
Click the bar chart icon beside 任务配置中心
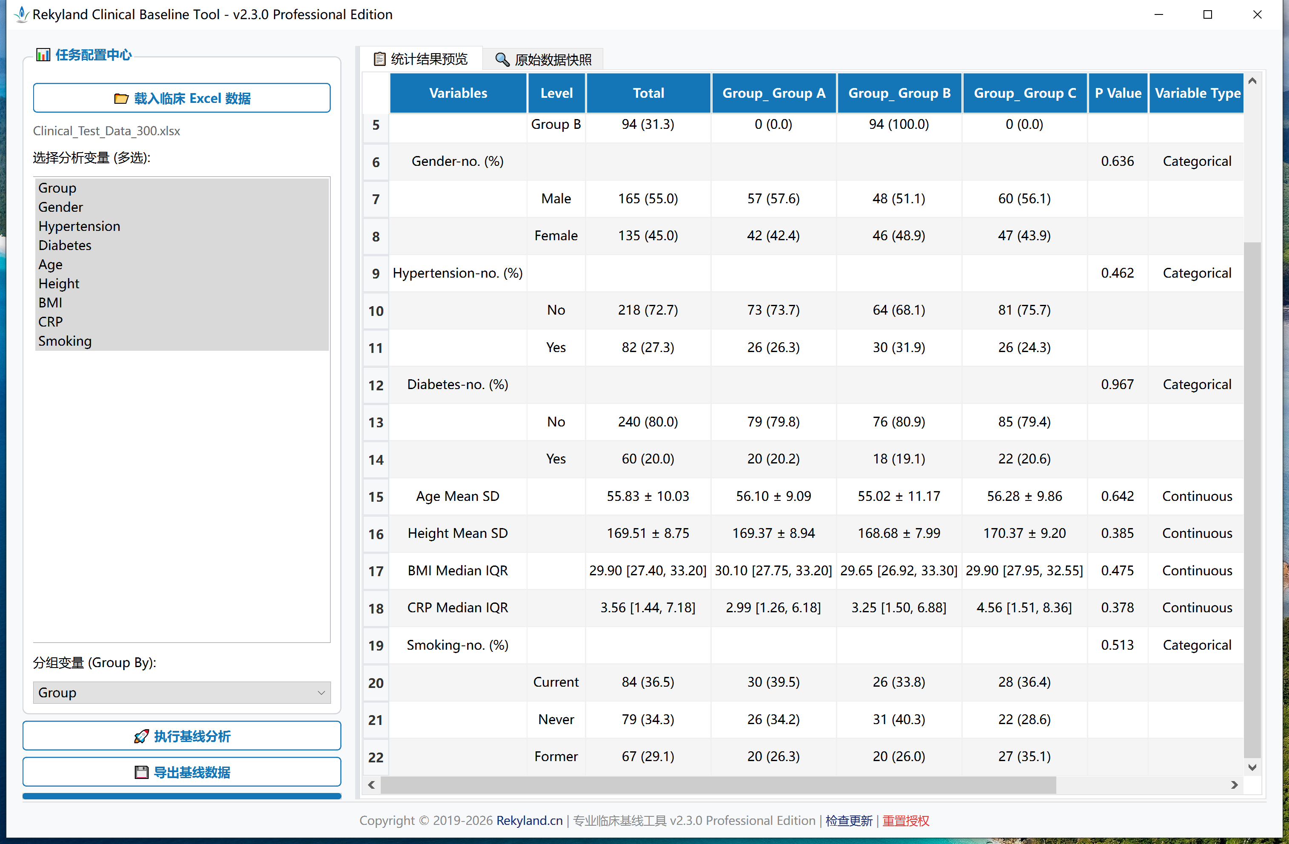pos(43,55)
